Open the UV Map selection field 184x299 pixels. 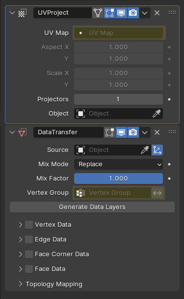118,33
